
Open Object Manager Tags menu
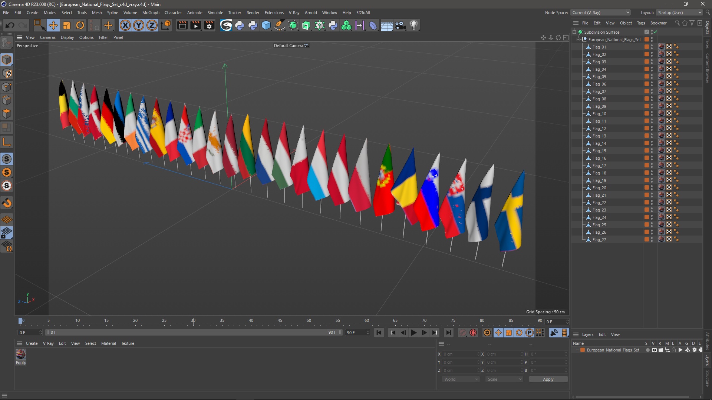click(x=641, y=23)
